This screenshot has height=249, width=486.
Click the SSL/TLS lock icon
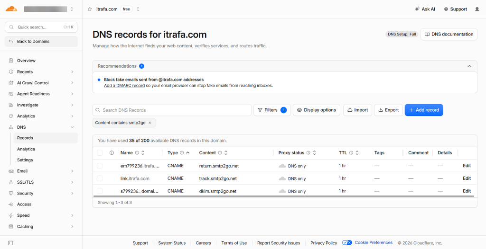11,182
